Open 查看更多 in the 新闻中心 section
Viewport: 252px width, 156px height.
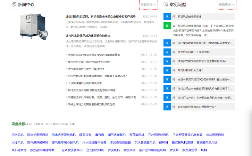point(149,5)
